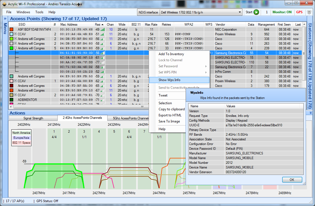This screenshot has width=315, height=206.
Task: Choose Tweet from context menu
Action: (x=163, y=95)
